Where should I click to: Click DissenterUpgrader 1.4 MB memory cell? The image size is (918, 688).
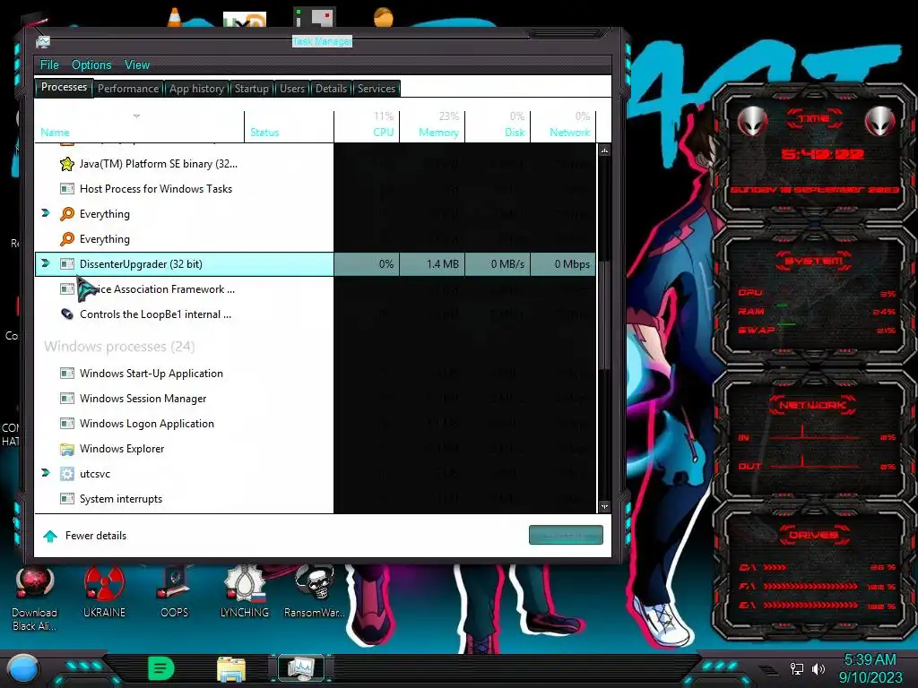433,264
